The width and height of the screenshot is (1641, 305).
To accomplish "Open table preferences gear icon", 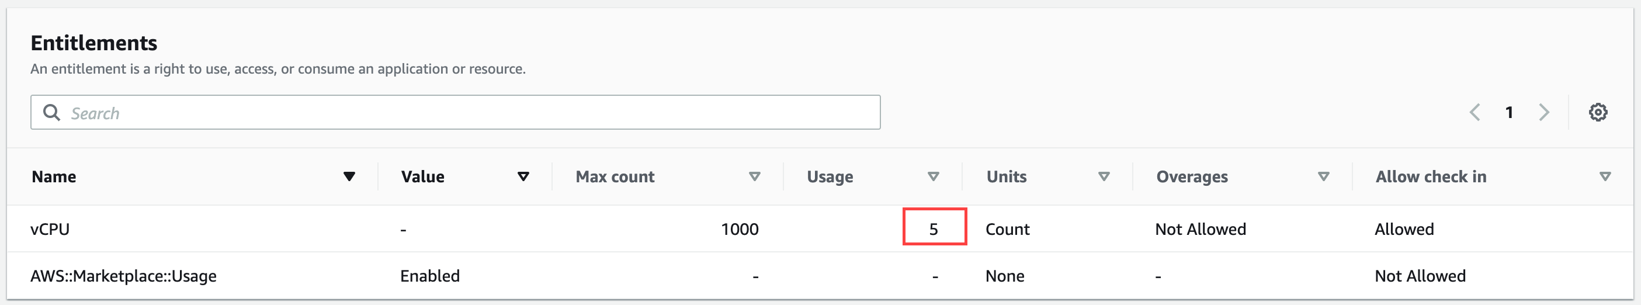I will click(1597, 113).
